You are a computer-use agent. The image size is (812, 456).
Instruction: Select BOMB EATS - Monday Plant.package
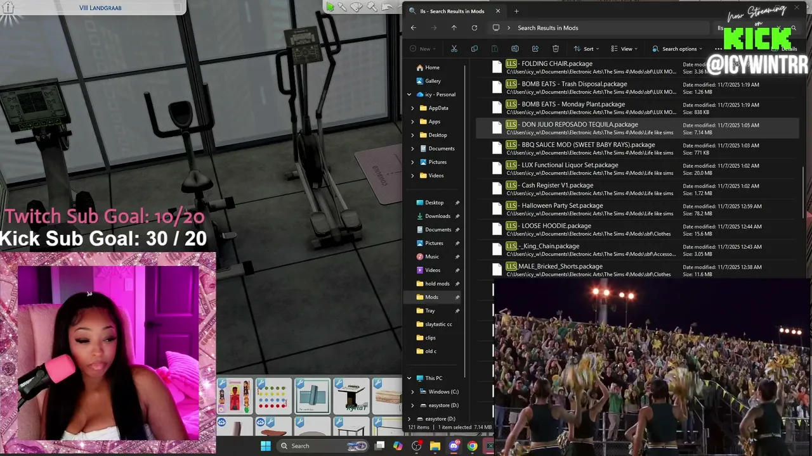637,108
